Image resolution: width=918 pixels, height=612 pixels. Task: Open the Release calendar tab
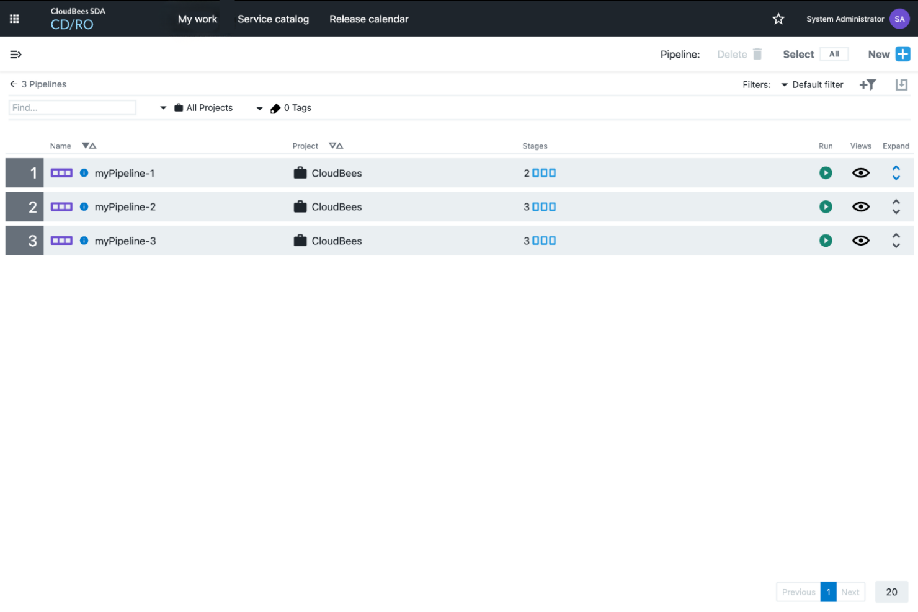point(368,19)
